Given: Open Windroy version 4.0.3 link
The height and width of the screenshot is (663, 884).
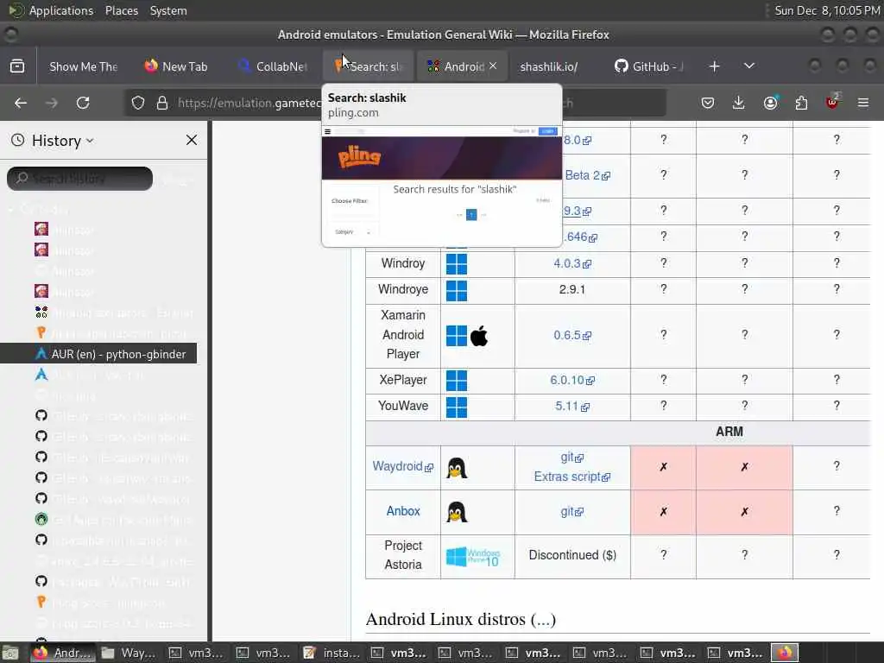Looking at the screenshot, I should [571, 263].
